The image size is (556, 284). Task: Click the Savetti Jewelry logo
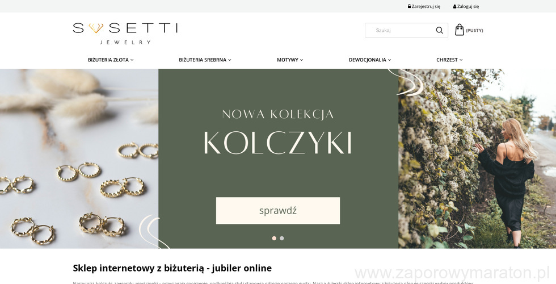tap(125, 34)
